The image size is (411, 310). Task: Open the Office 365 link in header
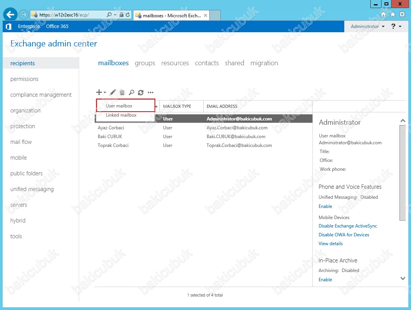click(57, 26)
